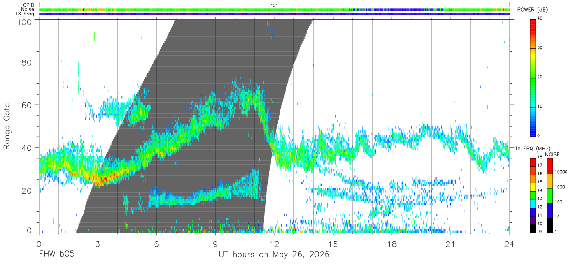
Task: Click the noise legend label 10000
Action: (x=561, y=172)
